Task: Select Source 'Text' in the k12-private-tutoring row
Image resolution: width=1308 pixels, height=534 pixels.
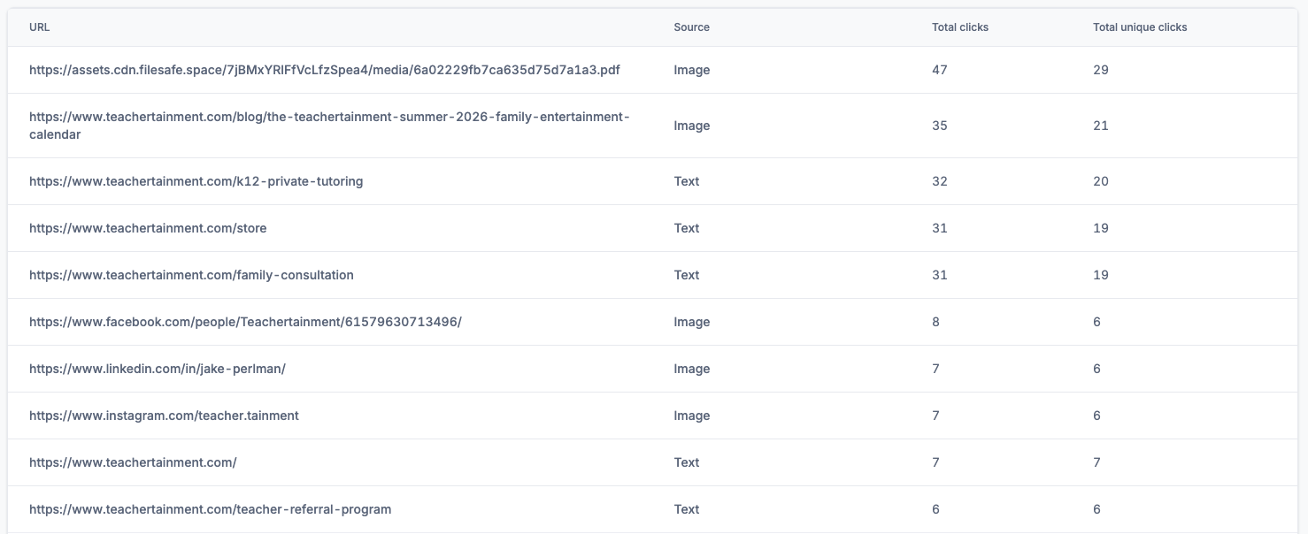Action: coord(686,181)
